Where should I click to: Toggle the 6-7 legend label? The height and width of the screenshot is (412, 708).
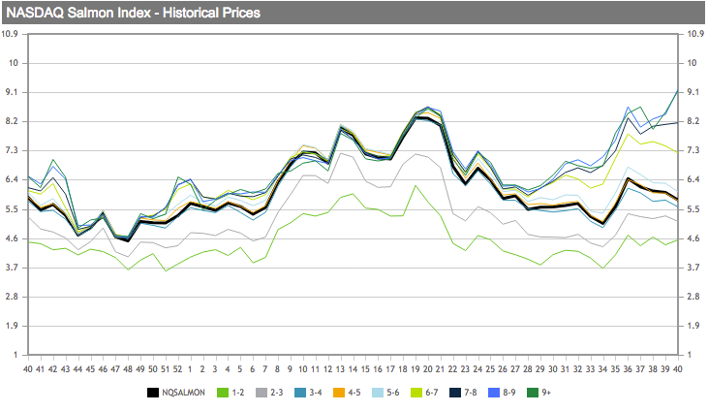pyautogui.click(x=432, y=393)
